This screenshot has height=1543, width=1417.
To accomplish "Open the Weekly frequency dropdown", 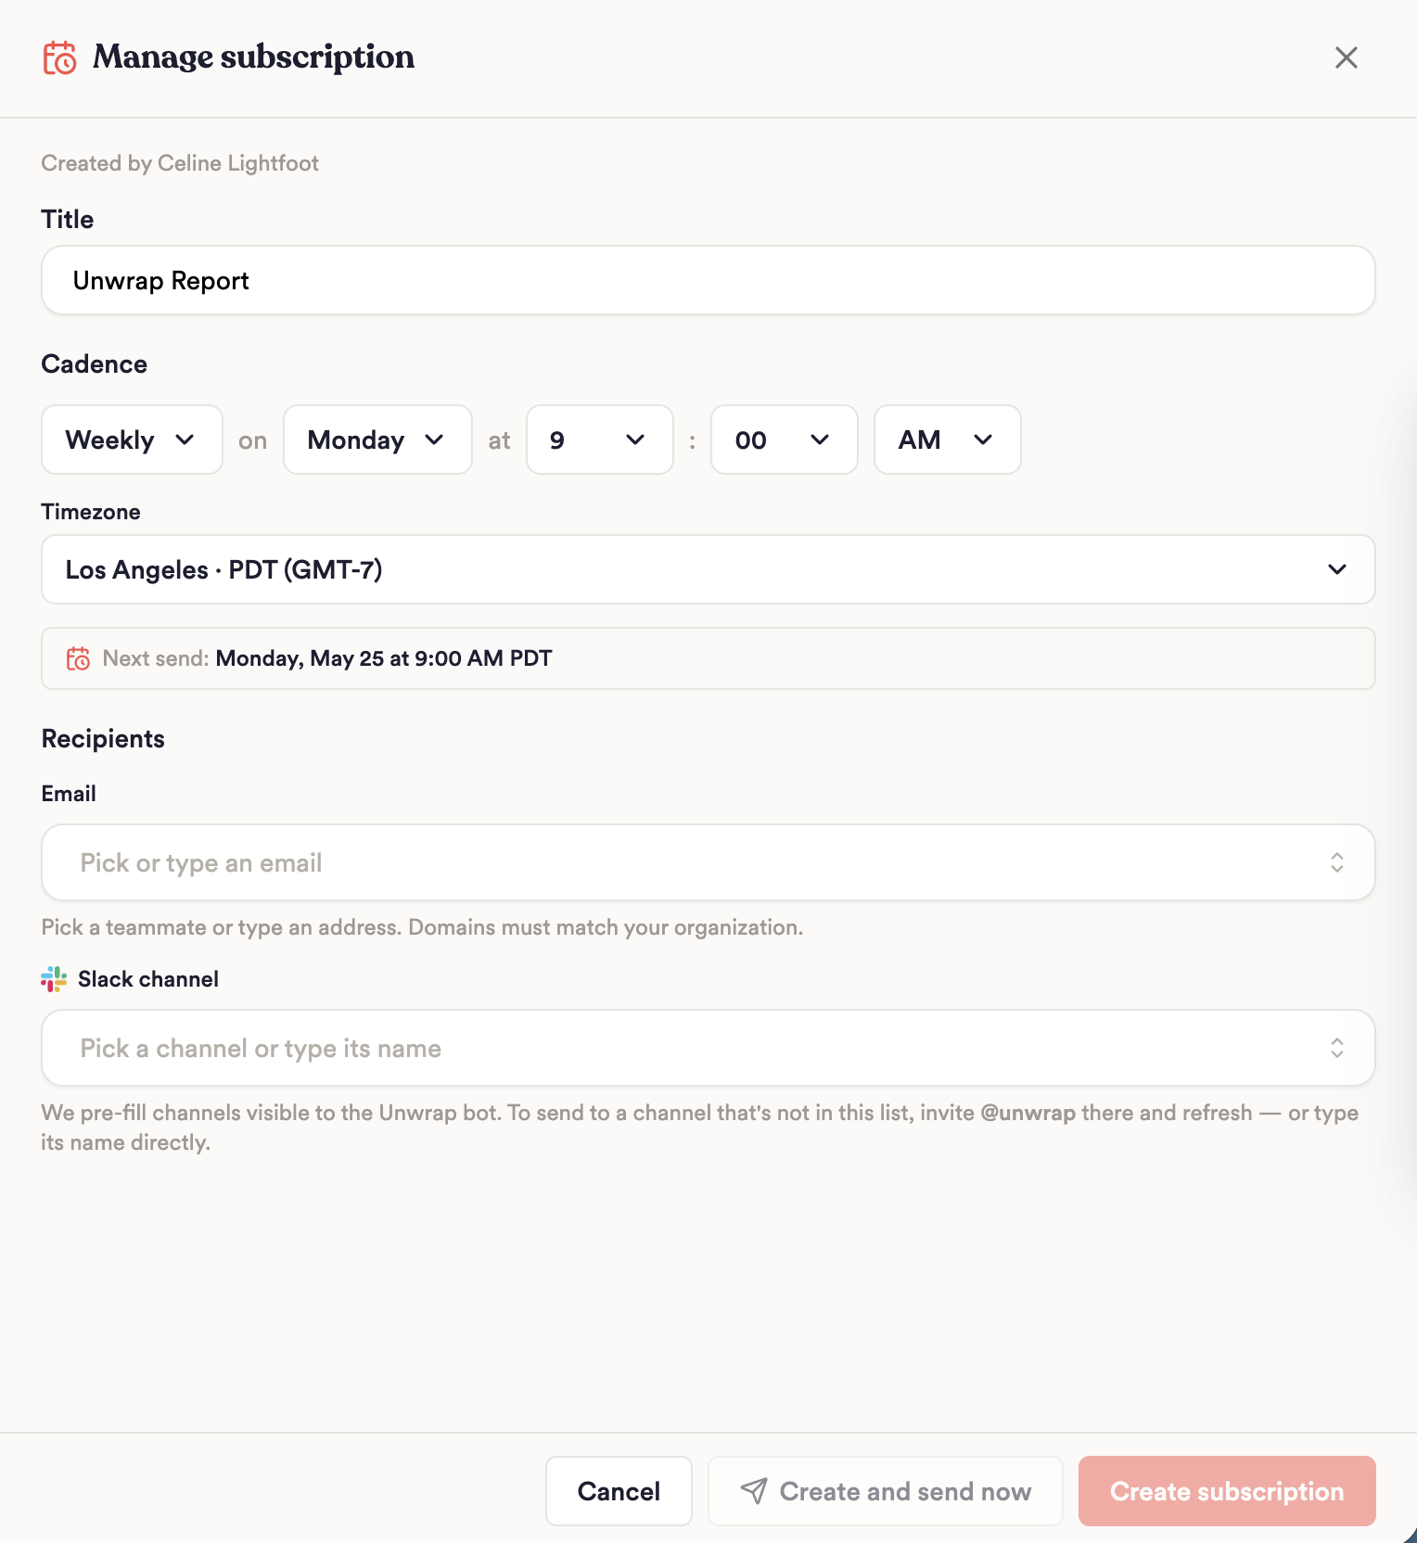I will tap(132, 440).
